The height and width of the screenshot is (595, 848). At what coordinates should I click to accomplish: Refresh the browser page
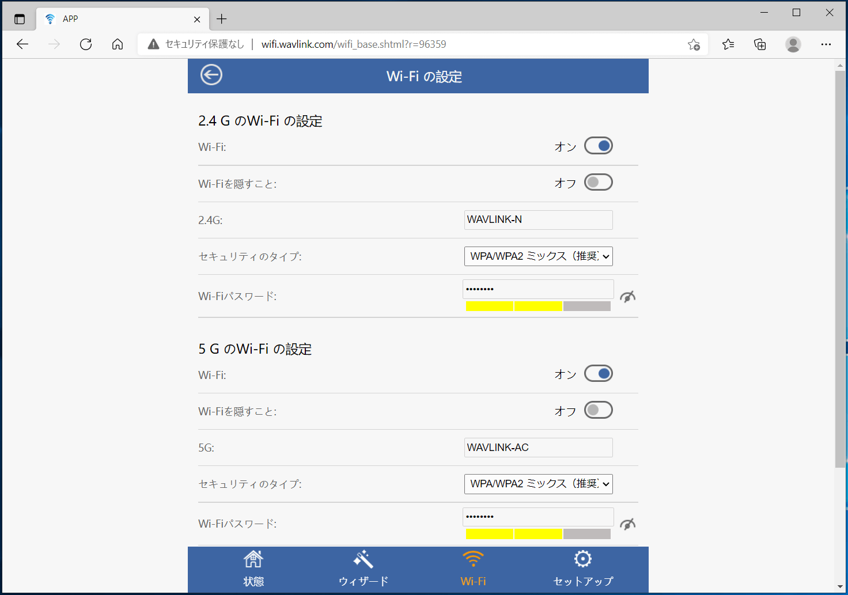pos(86,44)
